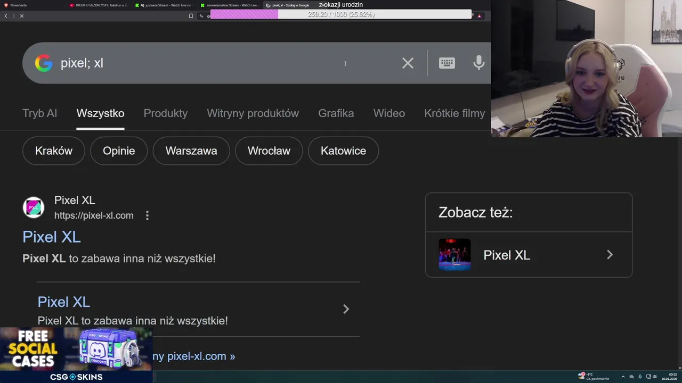Image resolution: width=682 pixels, height=383 pixels.
Task: Click the https://pixel-xl.com URL text
Action: [94, 215]
